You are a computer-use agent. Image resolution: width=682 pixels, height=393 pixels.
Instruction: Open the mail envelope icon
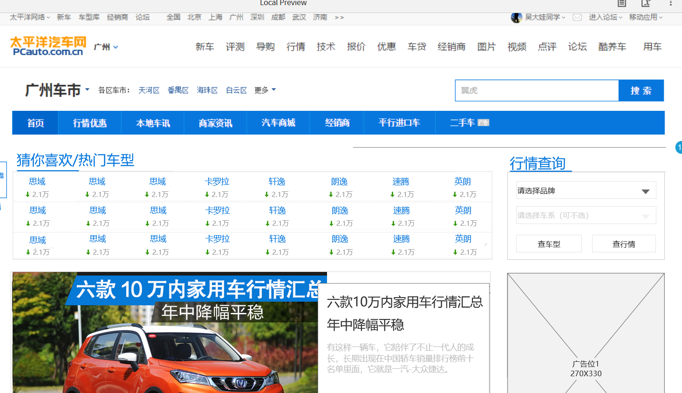tap(577, 17)
